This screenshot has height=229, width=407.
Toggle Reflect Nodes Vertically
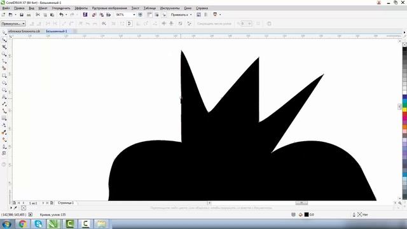pyautogui.click(x=171, y=24)
